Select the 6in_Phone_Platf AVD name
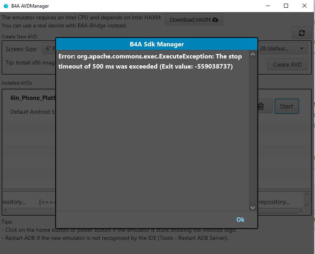Image resolution: width=315 pixels, height=254 pixels. coord(33,98)
